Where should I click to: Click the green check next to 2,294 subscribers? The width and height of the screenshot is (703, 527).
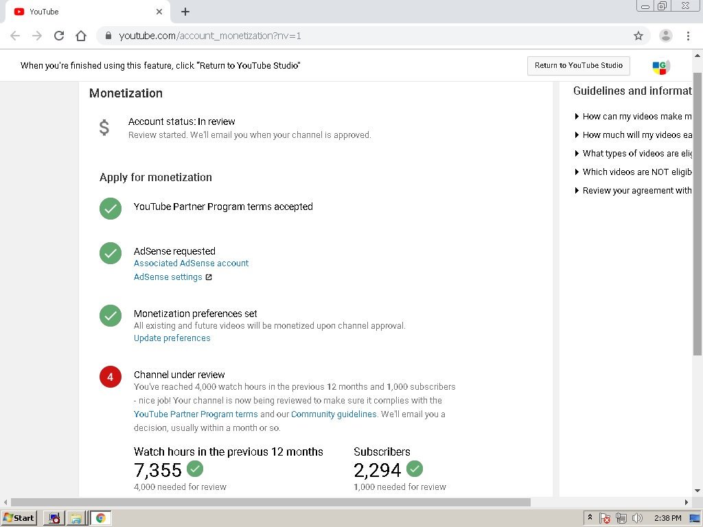pos(414,469)
